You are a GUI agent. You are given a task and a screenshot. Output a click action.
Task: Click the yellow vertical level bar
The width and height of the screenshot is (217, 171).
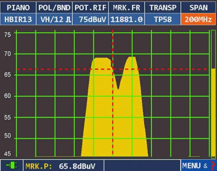tap(213, 113)
